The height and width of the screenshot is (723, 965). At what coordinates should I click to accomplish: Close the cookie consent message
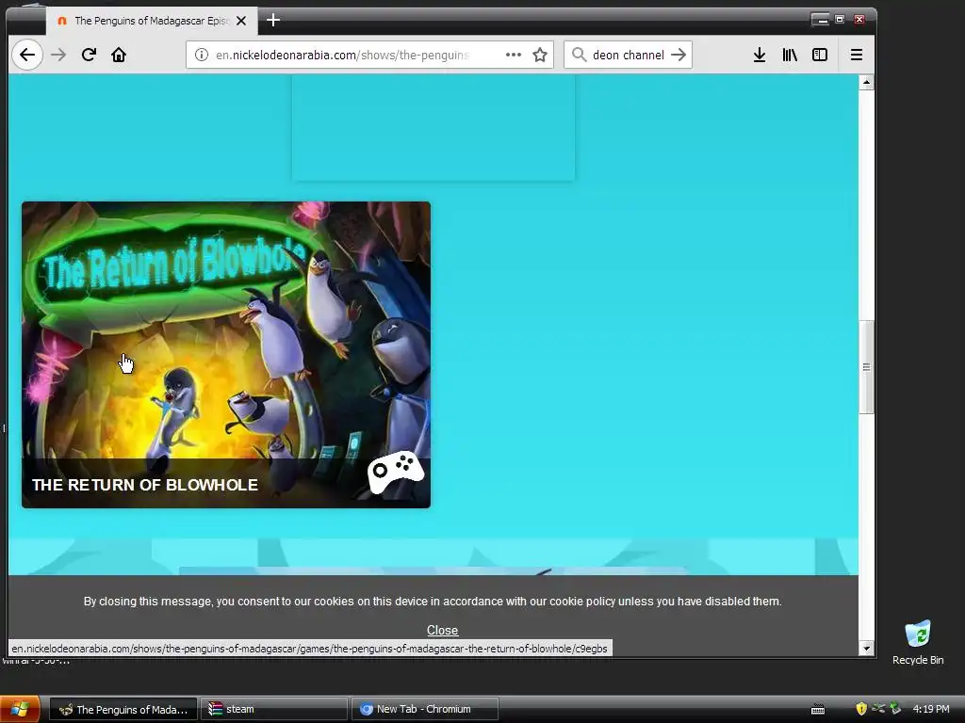tap(443, 630)
